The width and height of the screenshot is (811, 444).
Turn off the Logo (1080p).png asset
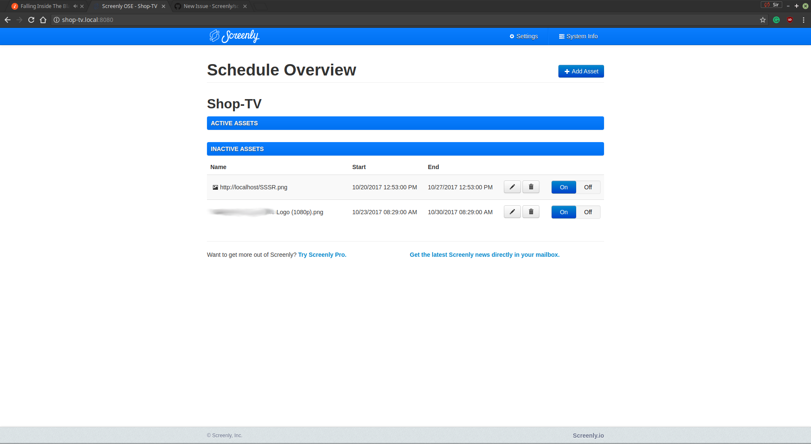click(x=588, y=212)
